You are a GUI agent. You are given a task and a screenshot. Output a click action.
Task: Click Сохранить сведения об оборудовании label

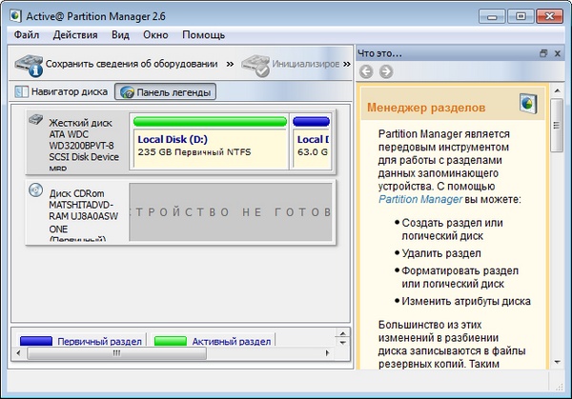132,64
